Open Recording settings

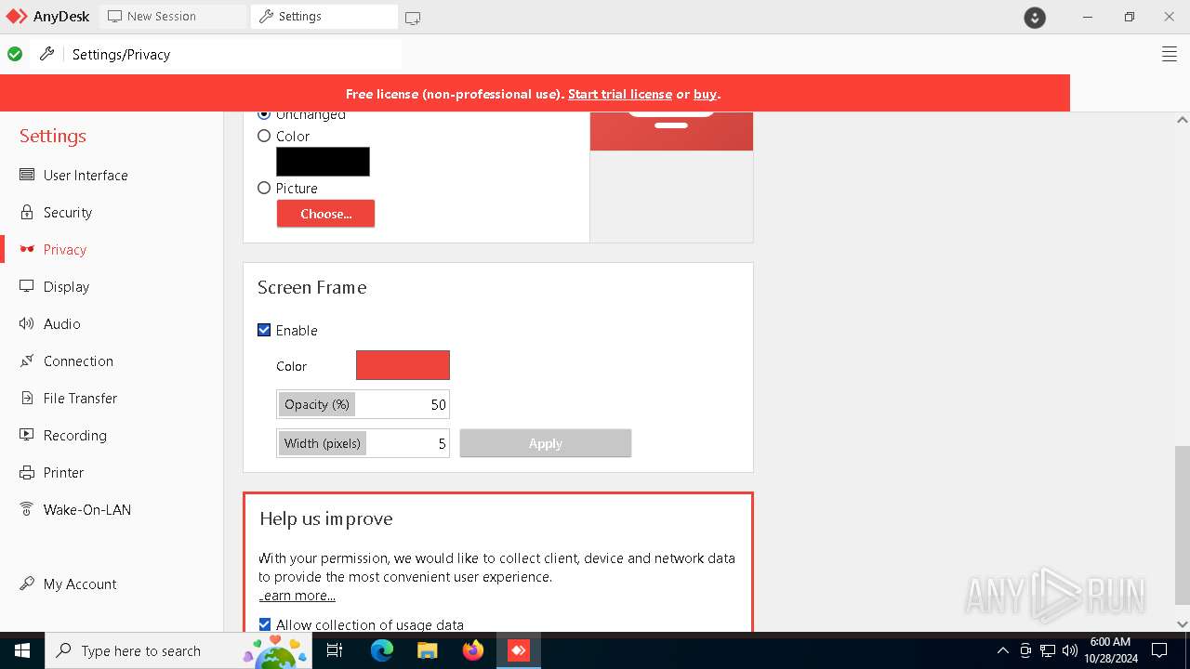pyautogui.click(x=74, y=435)
